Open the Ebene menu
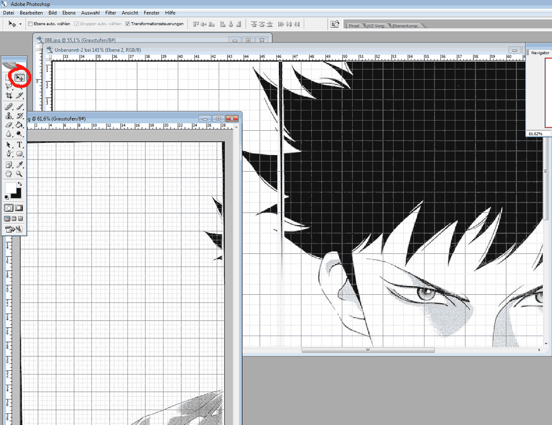552x425 pixels. pos(69,13)
